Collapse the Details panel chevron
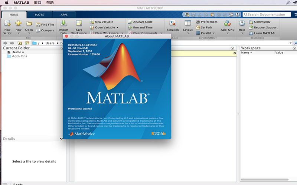The width and height of the screenshot is (297, 185). pyautogui.click(x=61, y=138)
